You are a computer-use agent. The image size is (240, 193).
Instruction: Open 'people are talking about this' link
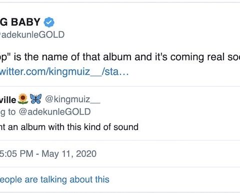coord(54,179)
